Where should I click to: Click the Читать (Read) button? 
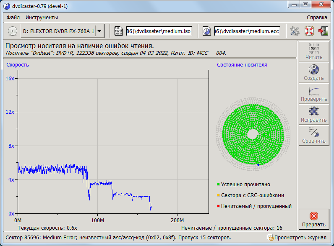tap(314, 51)
